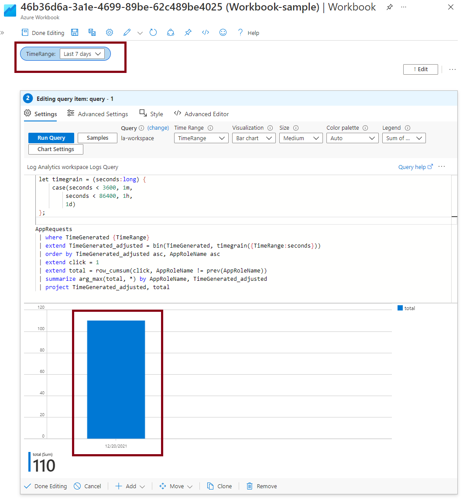This screenshot has height=500, width=463.
Task: Click info icon next to Time Range
Action: [x=210, y=128]
